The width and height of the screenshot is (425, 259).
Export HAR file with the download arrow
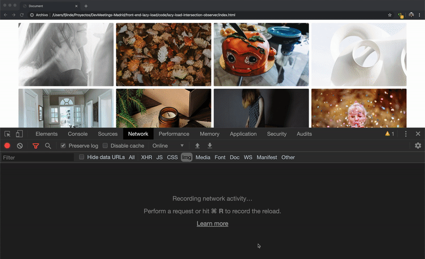210,146
